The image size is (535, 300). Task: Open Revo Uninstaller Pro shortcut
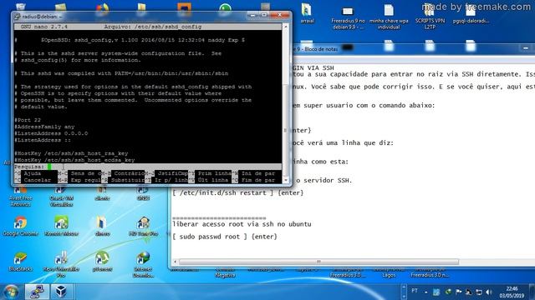click(x=61, y=265)
